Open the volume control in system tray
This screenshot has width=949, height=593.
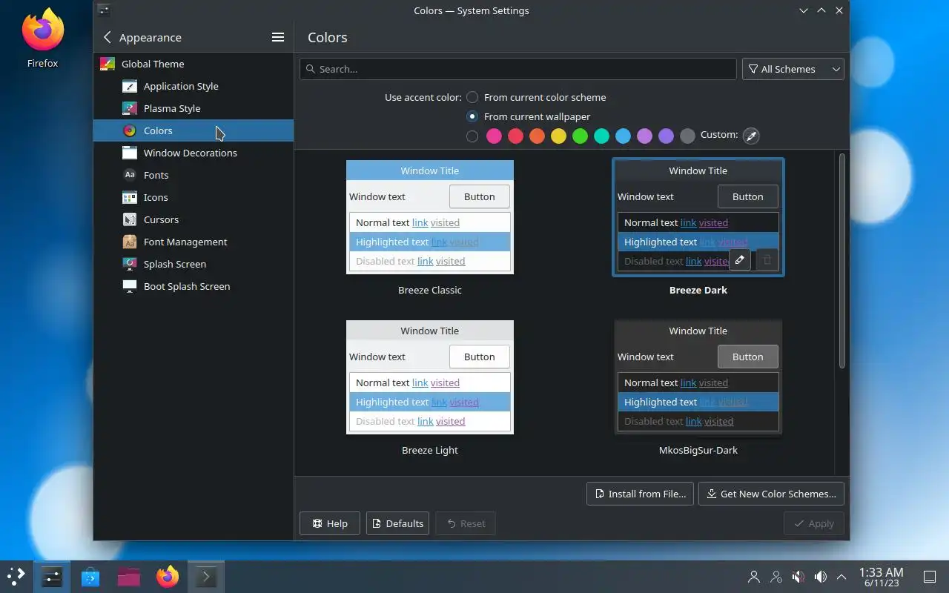coord(821,577)
